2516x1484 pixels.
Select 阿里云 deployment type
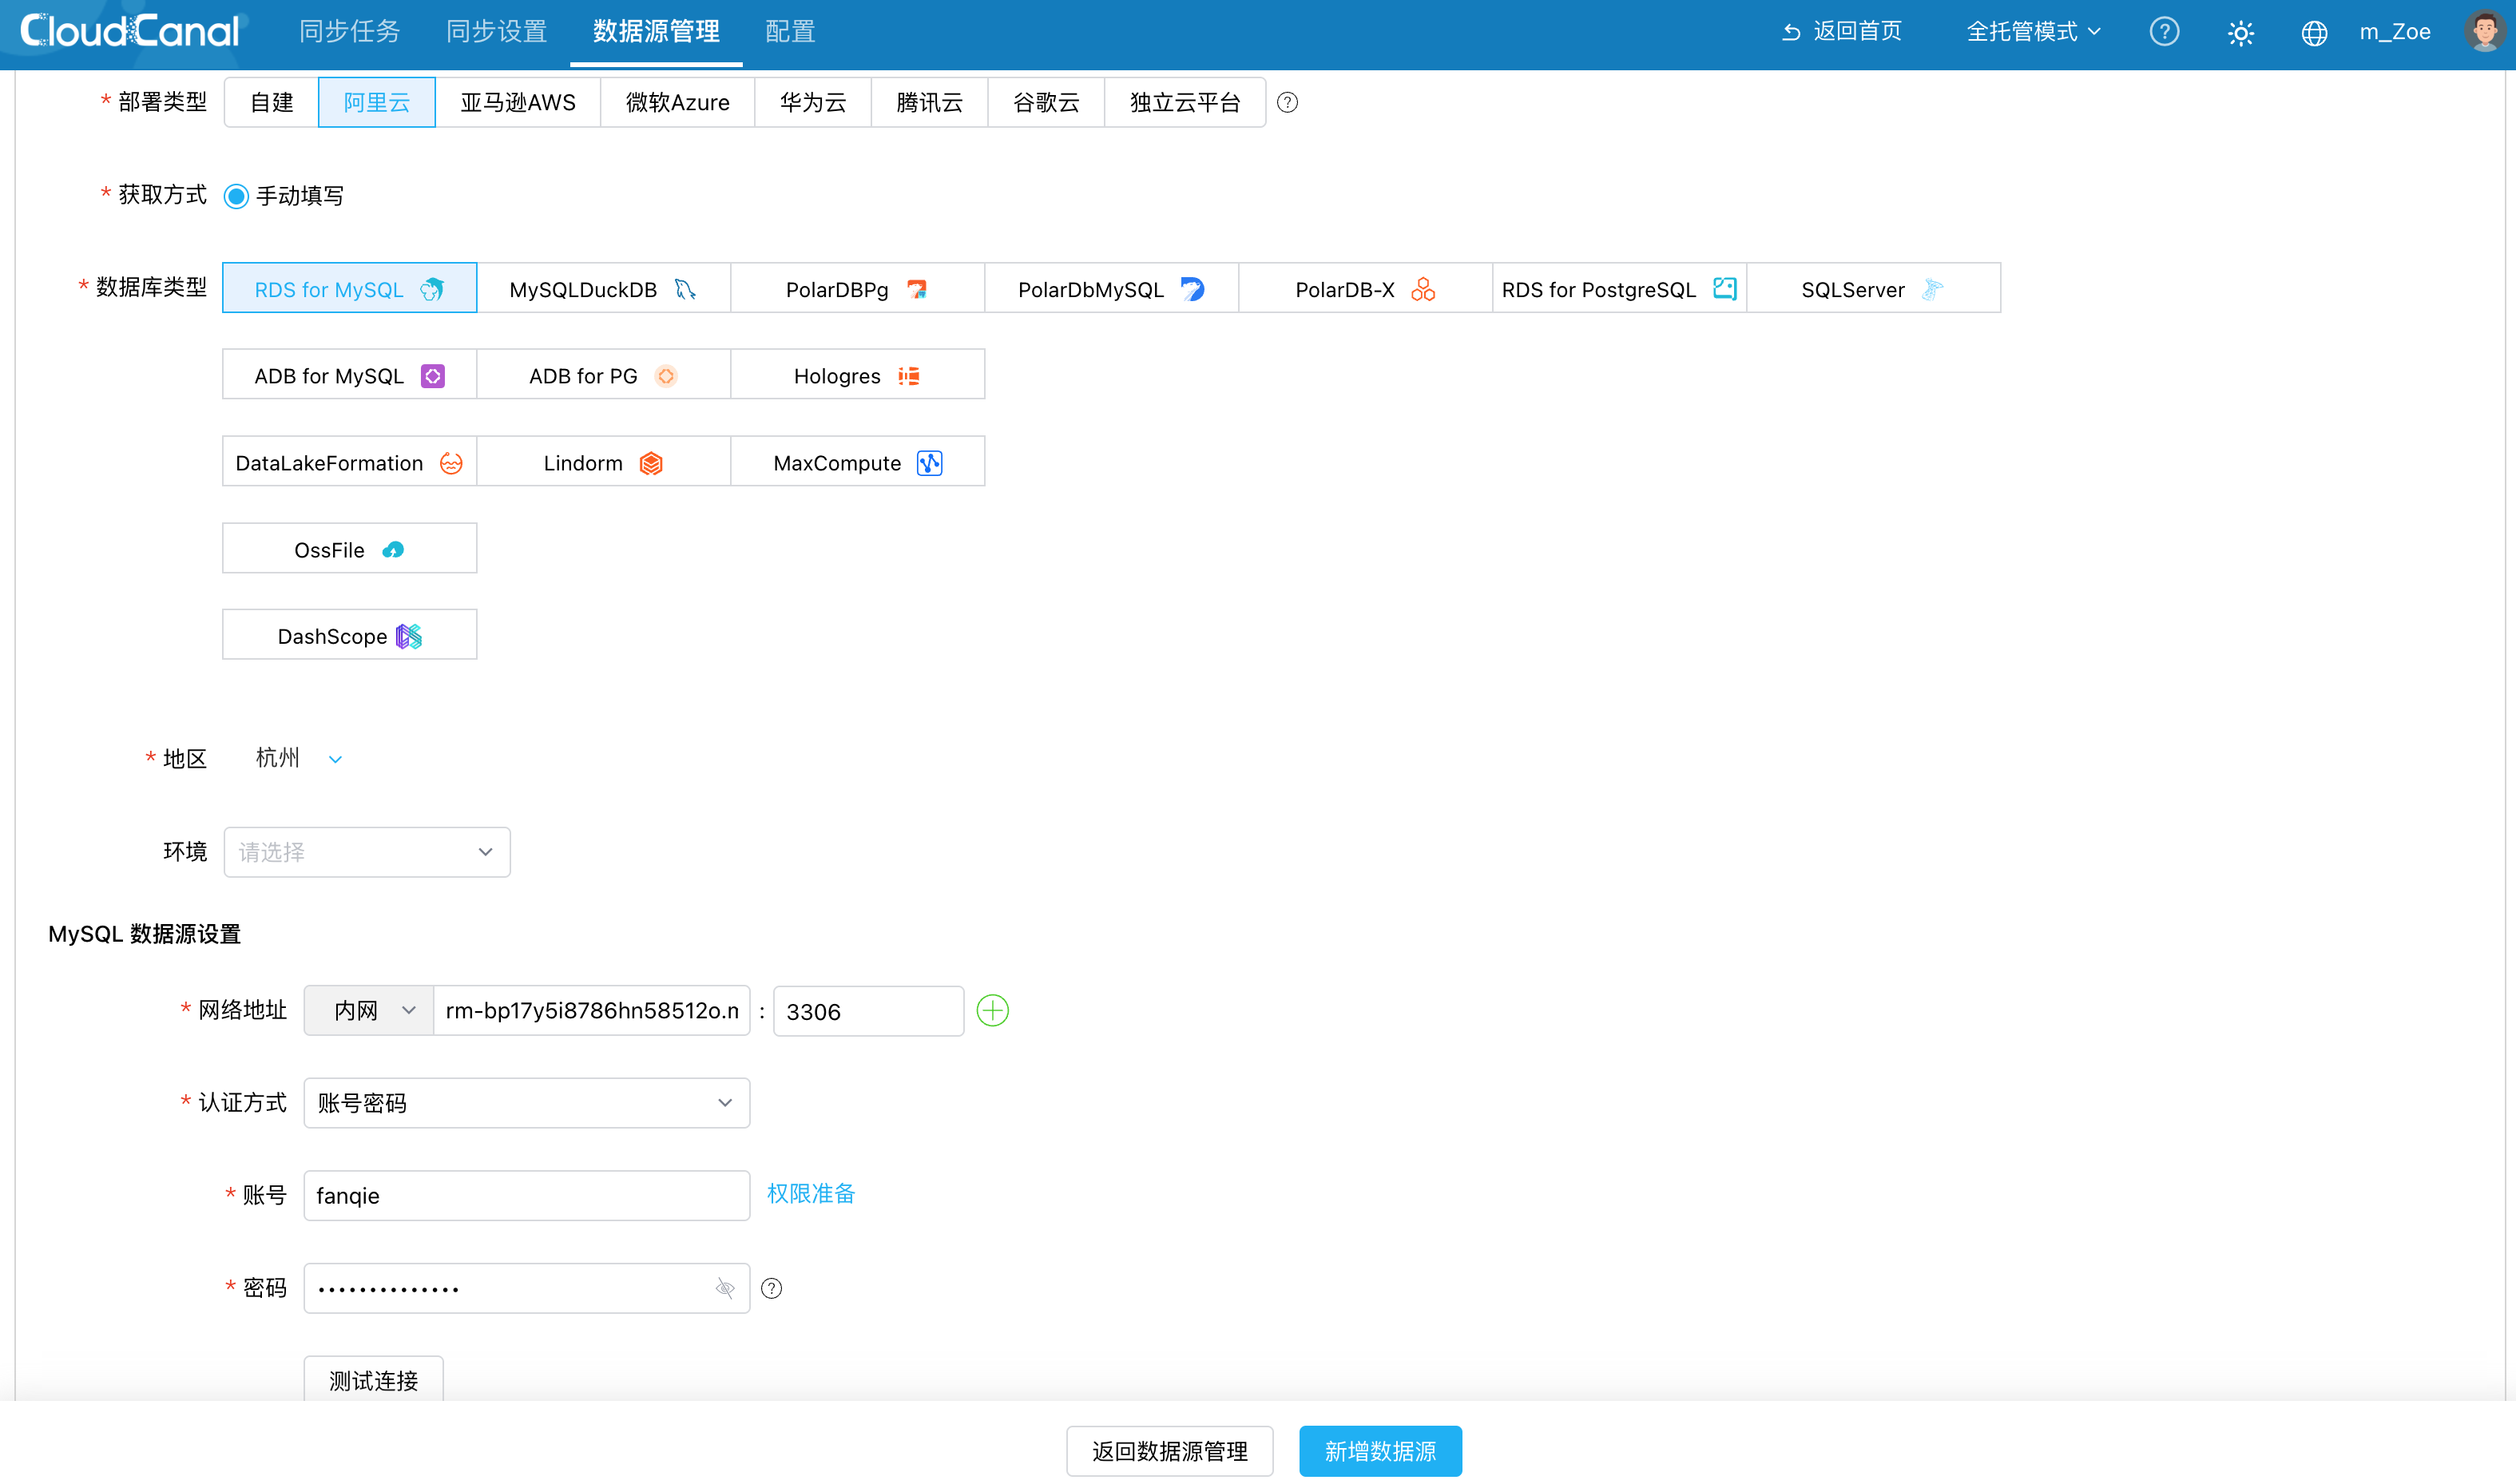point(377,102)
